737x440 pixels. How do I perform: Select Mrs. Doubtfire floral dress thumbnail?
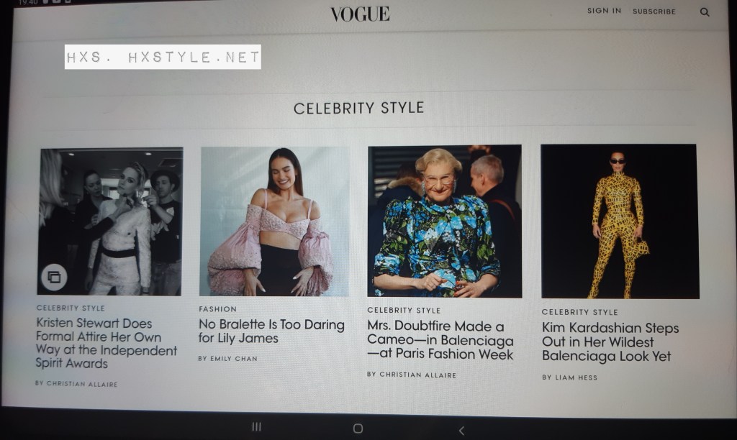pos(445,221)
